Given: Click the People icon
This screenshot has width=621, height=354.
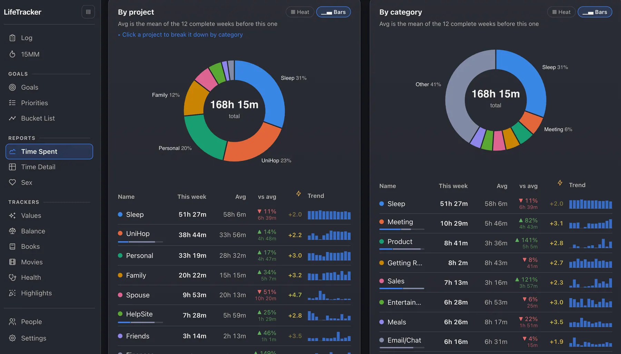Looking at the screenshot, I should coord(12,322).
